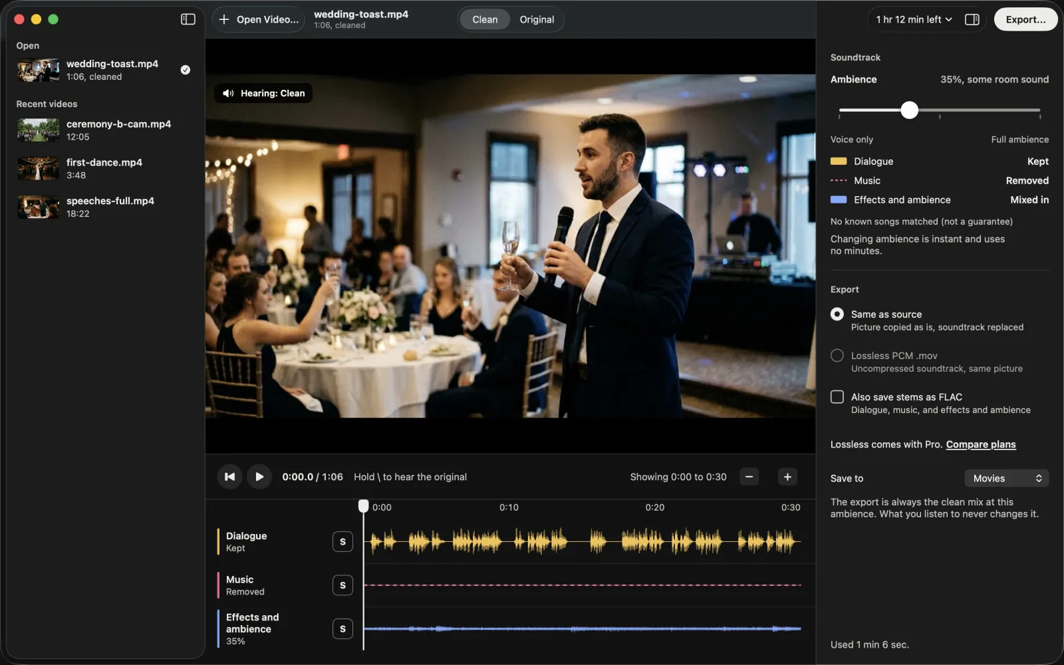Open ceremony-b-cam.mp4 thumbnail
This screenshot has width=1064, height=665.
tap(38, 130)
